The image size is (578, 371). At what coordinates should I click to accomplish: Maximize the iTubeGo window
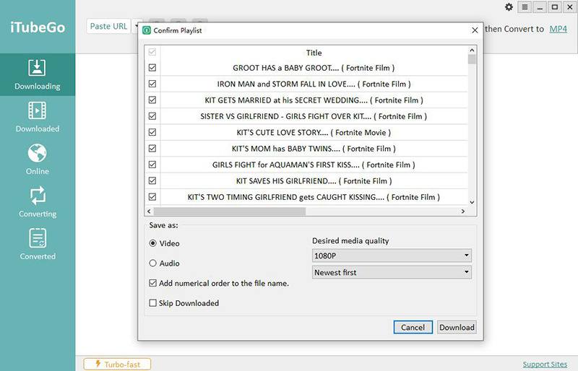tap(555, 7)
